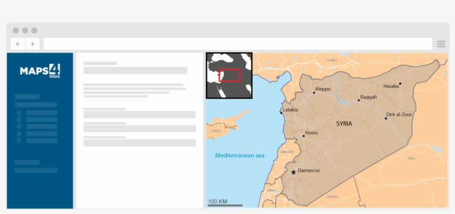The height and width of the screenshot is (214, 455).
Task: Select the Hasaka label on map
Action: [391, 86]
